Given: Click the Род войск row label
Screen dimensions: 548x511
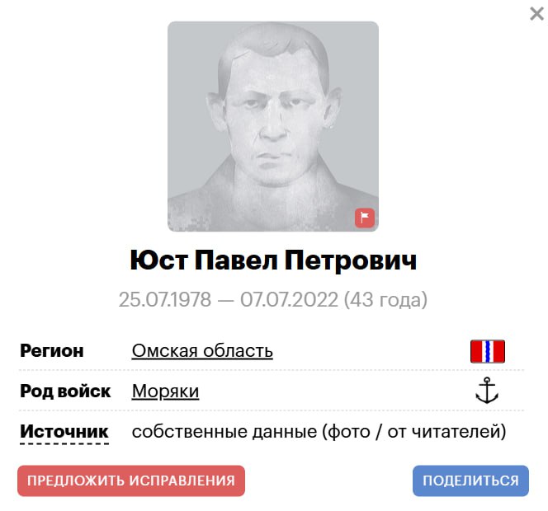Looking at the screenshot, I should pyautogui.click(x=65, y=391).
